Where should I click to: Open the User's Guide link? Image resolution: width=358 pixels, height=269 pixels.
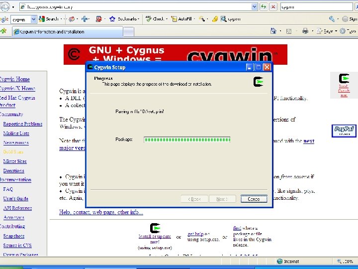[16, 199]
